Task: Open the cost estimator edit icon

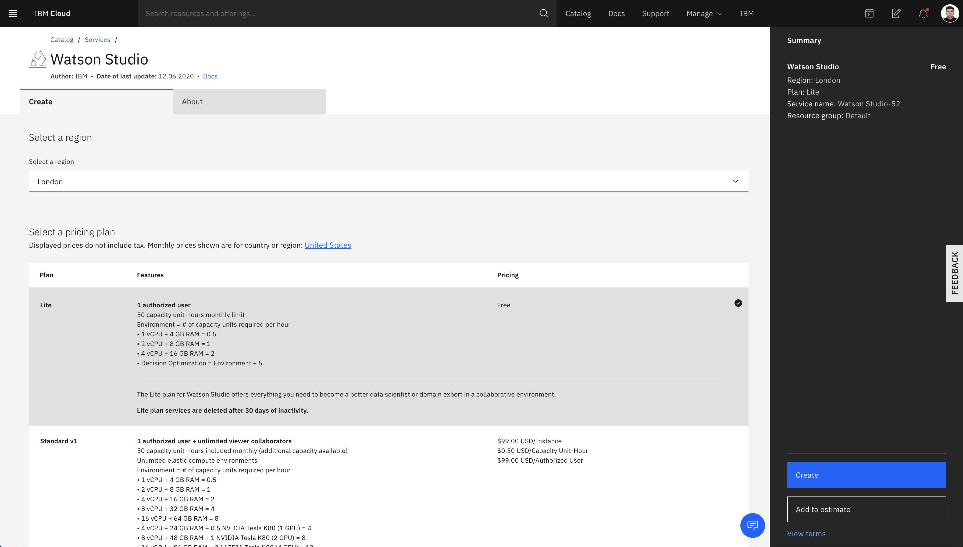Action: tap(896, 13)
